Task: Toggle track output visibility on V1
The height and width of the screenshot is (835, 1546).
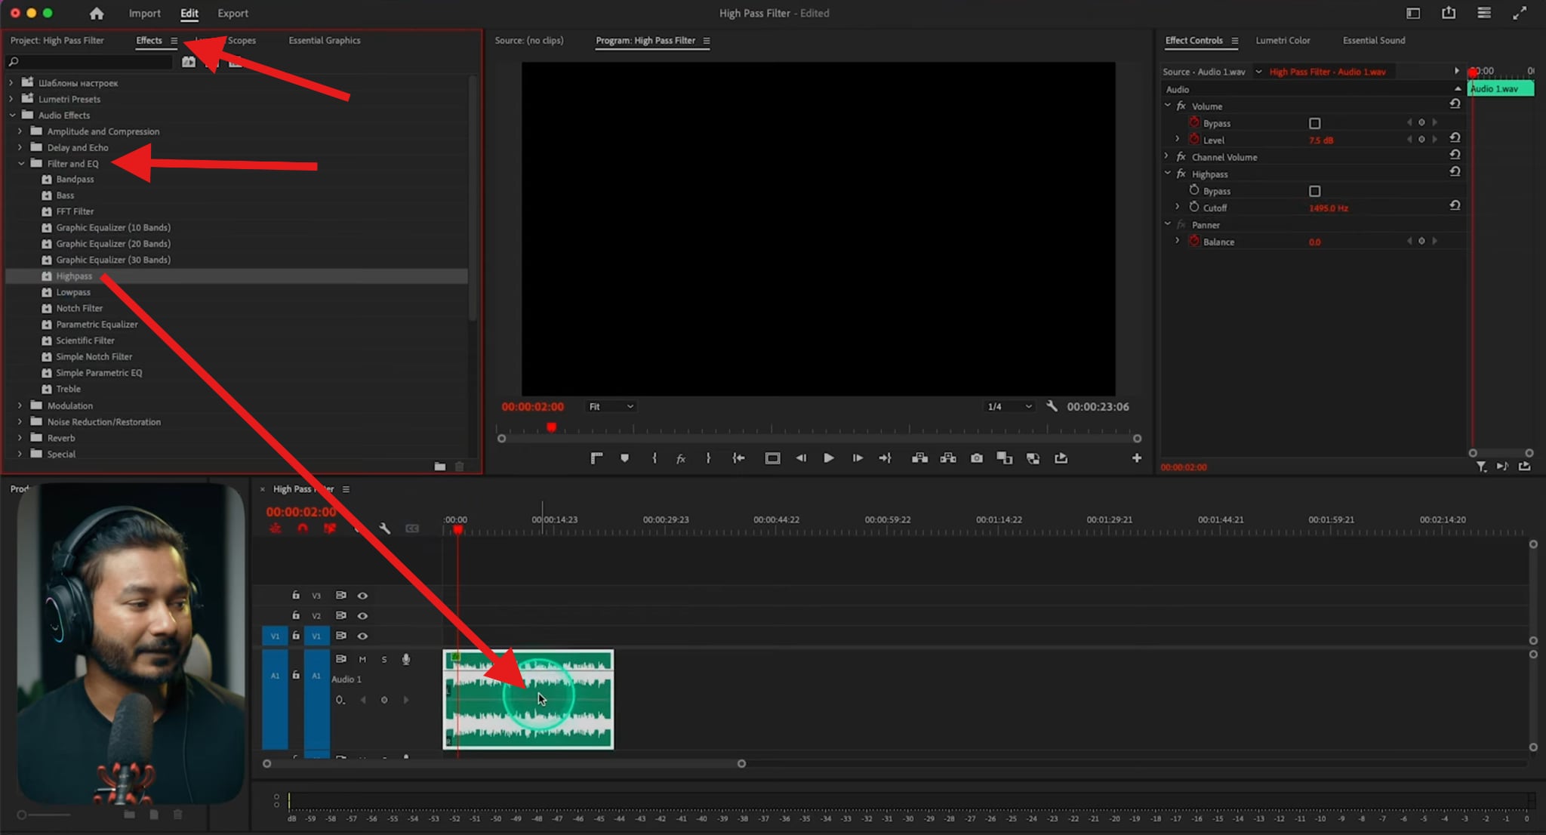Action: [362, 636]
